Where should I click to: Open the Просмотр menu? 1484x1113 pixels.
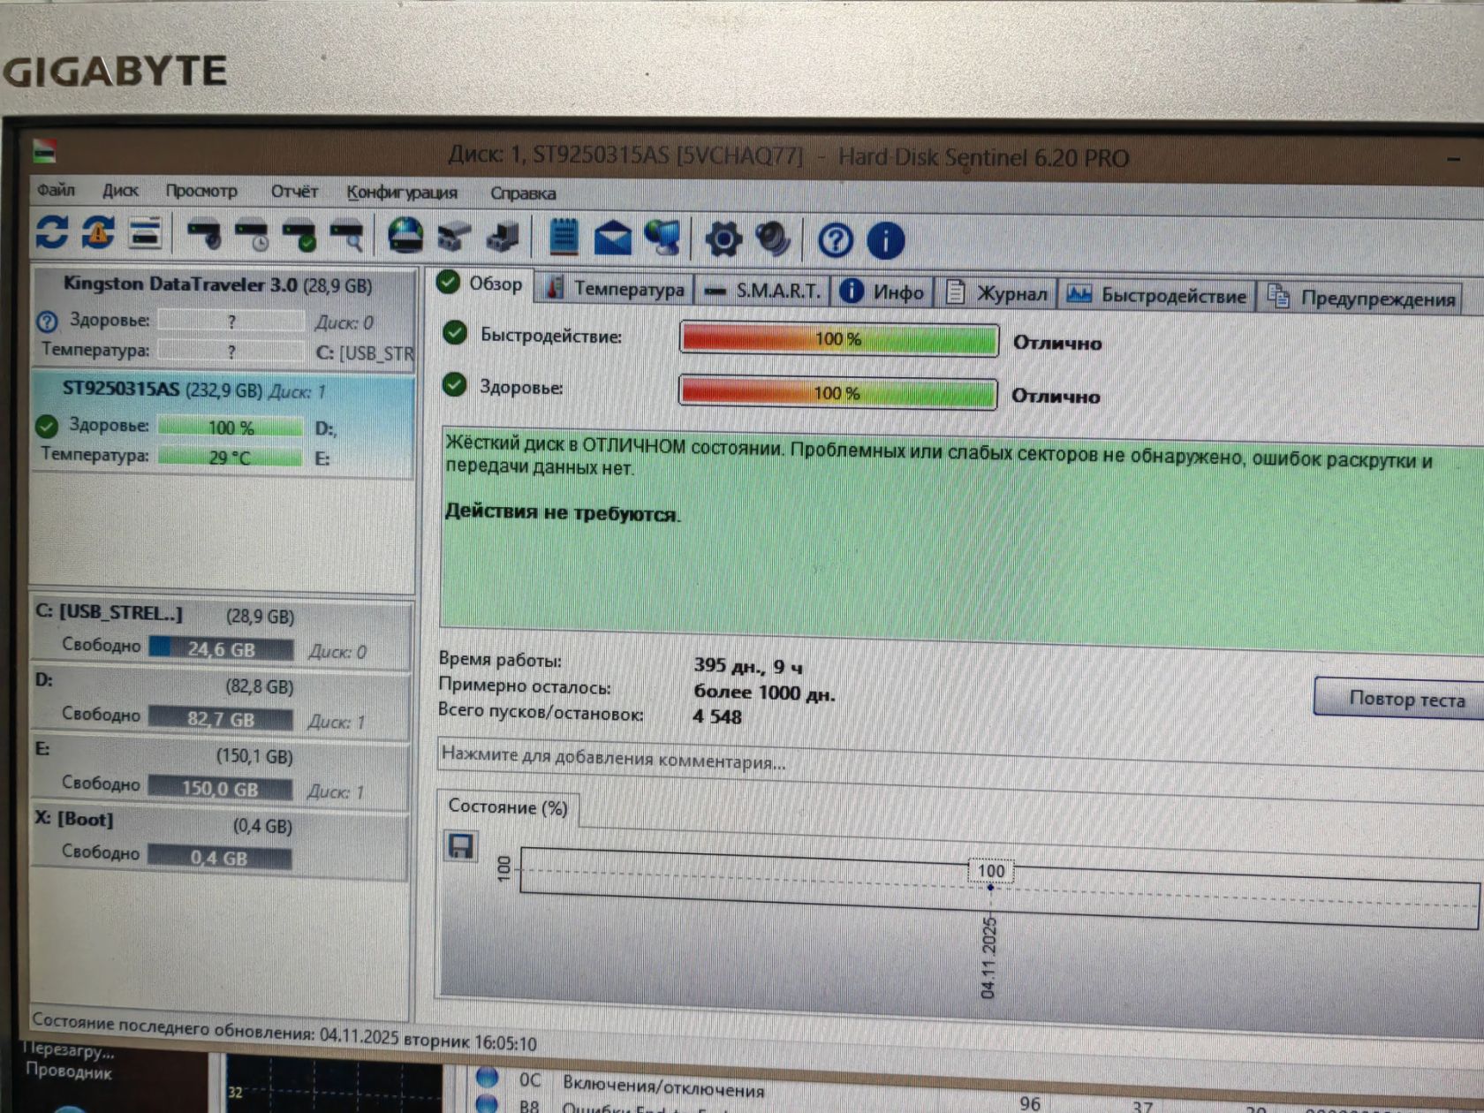tap(201, 191)
